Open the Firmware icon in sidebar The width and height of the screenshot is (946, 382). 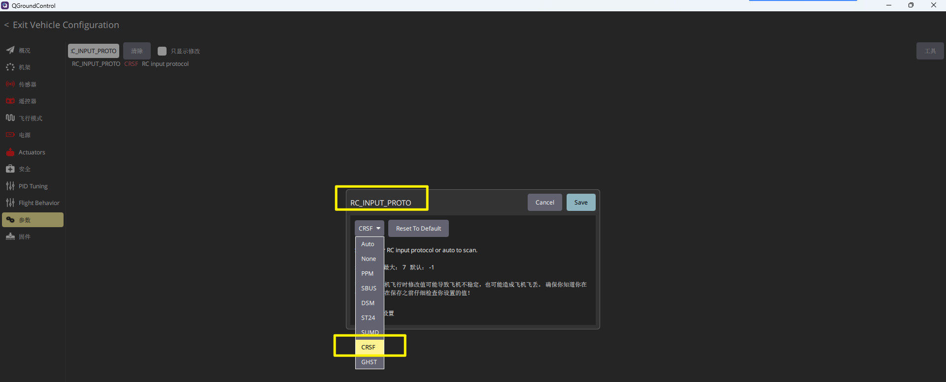tap(10, 236)
